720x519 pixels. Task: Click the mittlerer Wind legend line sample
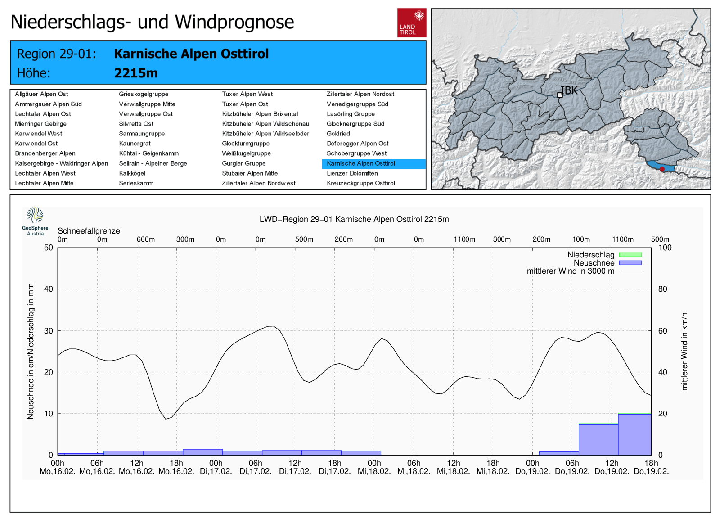pyautogui.click(x=630, y=271)
